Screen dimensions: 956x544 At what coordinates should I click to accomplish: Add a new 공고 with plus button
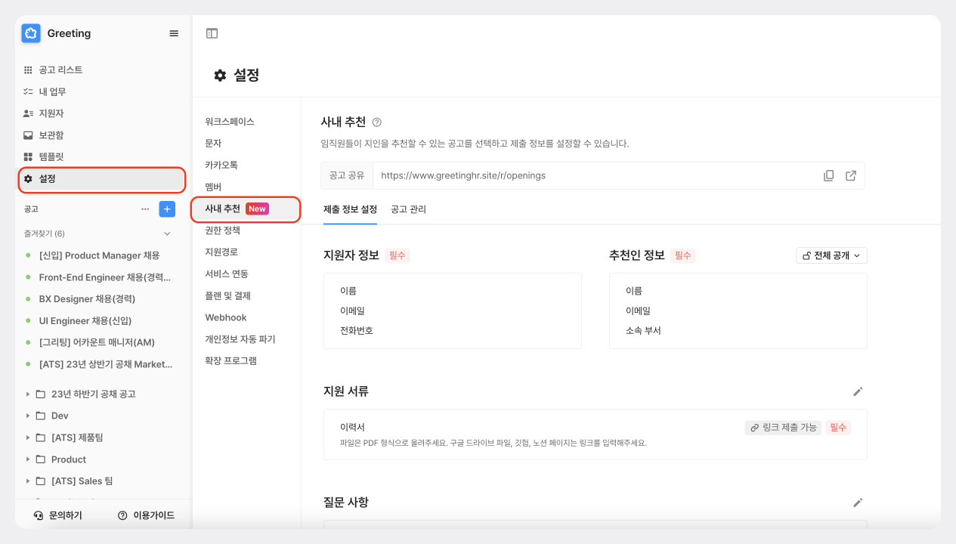point(167,209)
